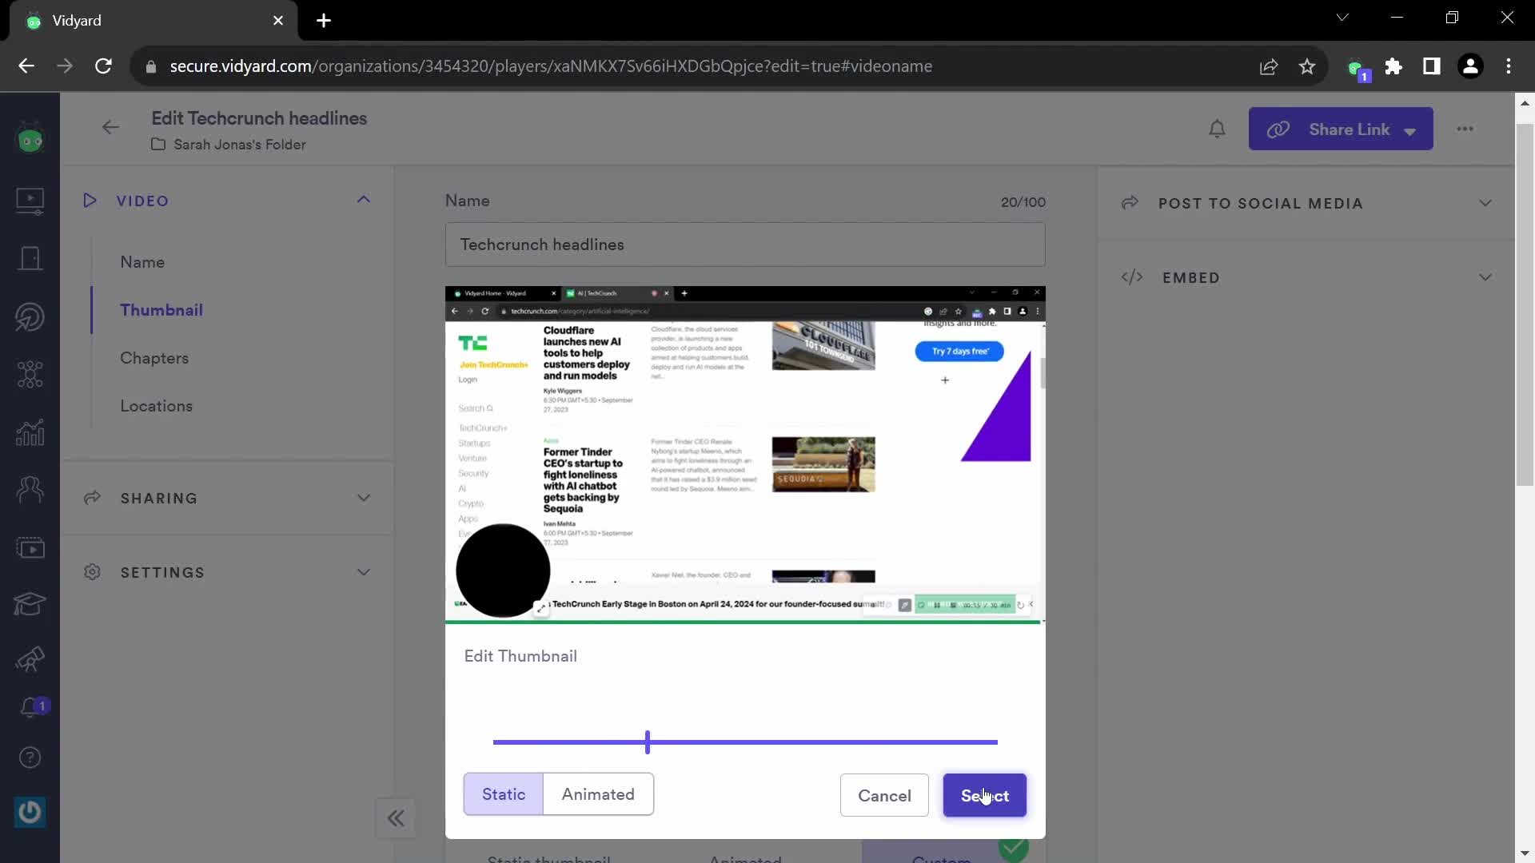
Task: Go to the Thumbnail section
Action: (161, 310)
